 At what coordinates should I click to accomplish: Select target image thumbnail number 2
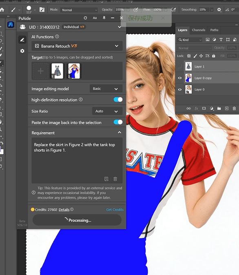click(x=74, y=71)
